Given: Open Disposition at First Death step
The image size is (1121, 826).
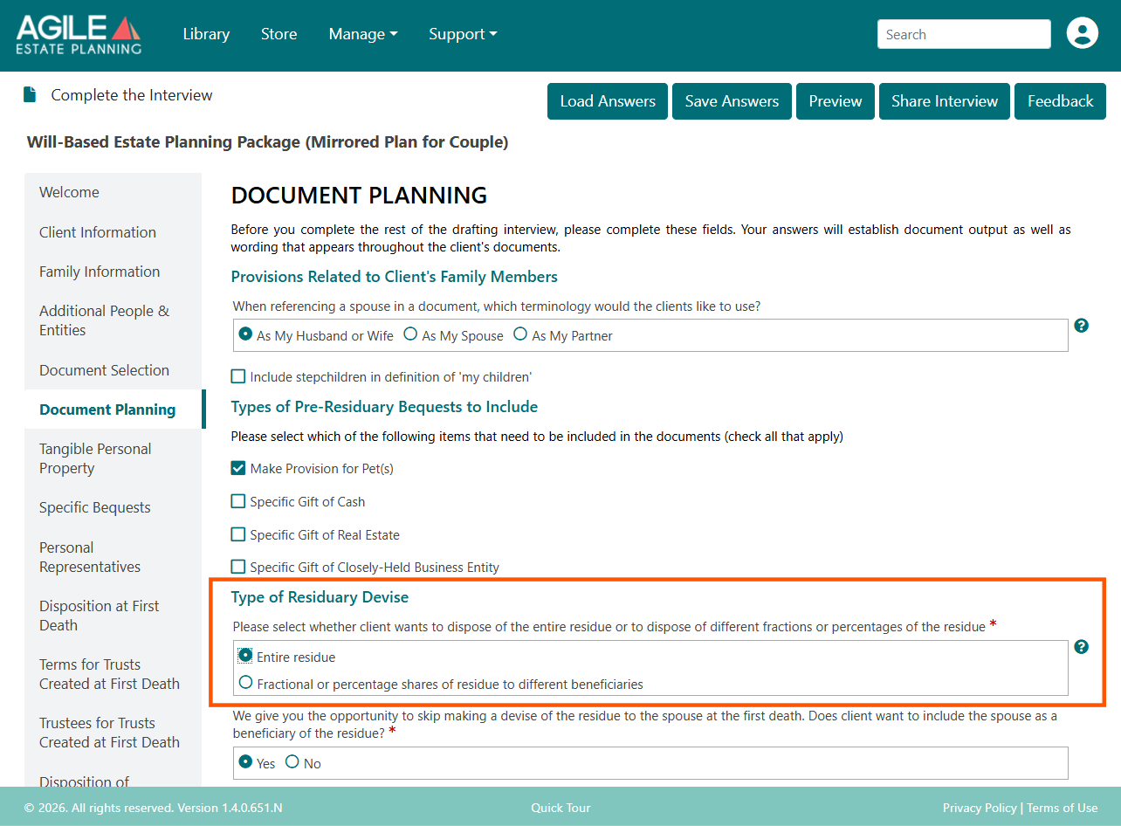Looking at the screenshot, I should 113,616.
